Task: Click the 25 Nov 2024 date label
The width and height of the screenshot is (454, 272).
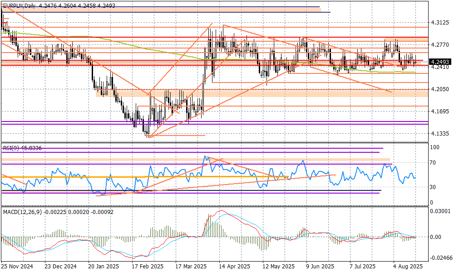Action: pos(17,267)
